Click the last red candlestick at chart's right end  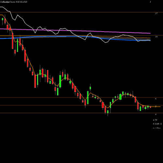[151, 107]
